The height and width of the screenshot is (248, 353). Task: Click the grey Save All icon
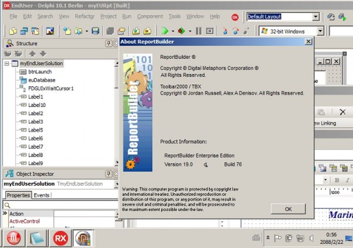[110, 31]
